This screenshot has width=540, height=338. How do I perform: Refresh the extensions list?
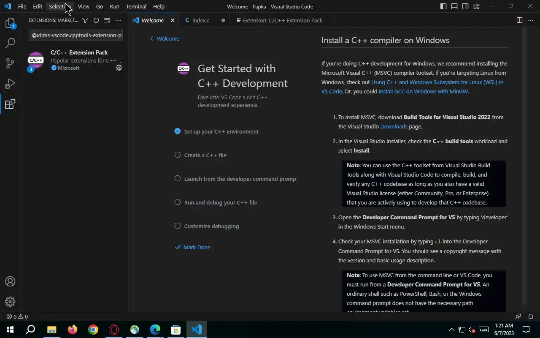pos(96,20)
